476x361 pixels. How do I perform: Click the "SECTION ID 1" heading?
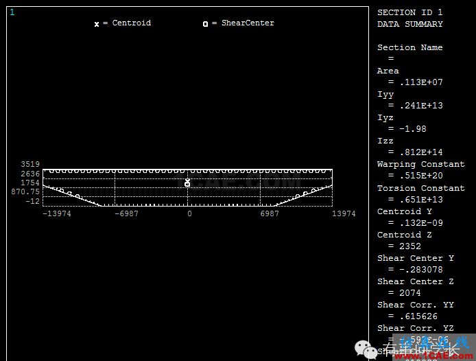pos(410,12)
